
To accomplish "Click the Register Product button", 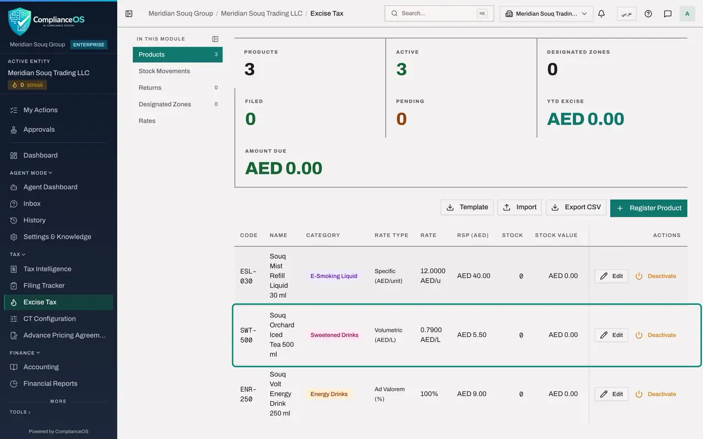I will [649, 208].
